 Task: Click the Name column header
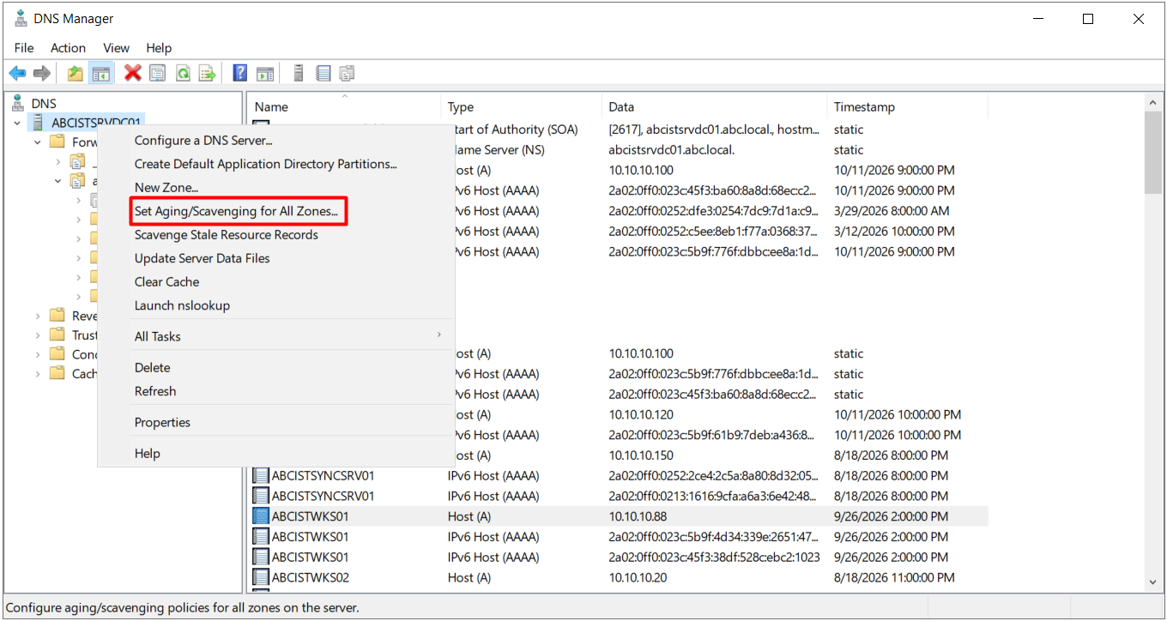pyautogui.click(x=344, y=107)
